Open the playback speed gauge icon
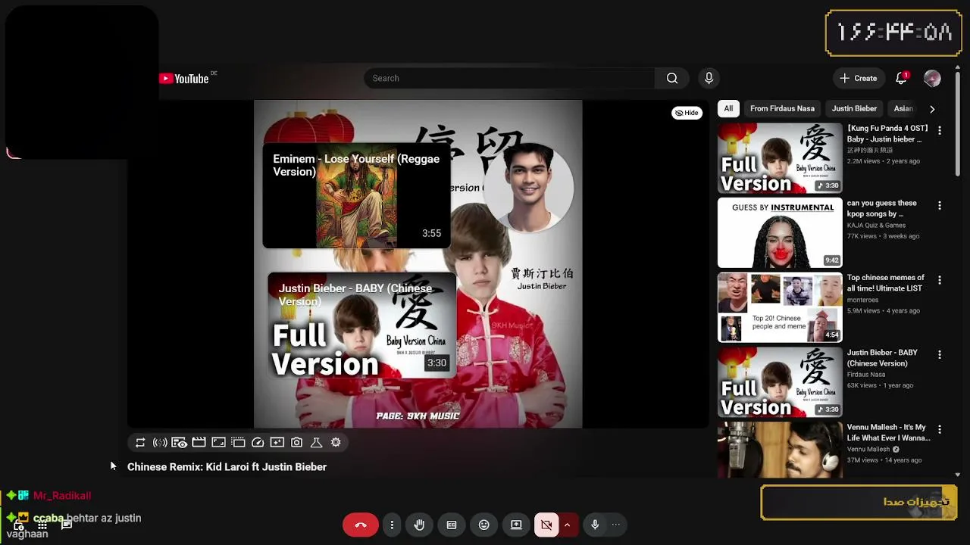The height and width of the screenshot is (545, 970). 258,443
